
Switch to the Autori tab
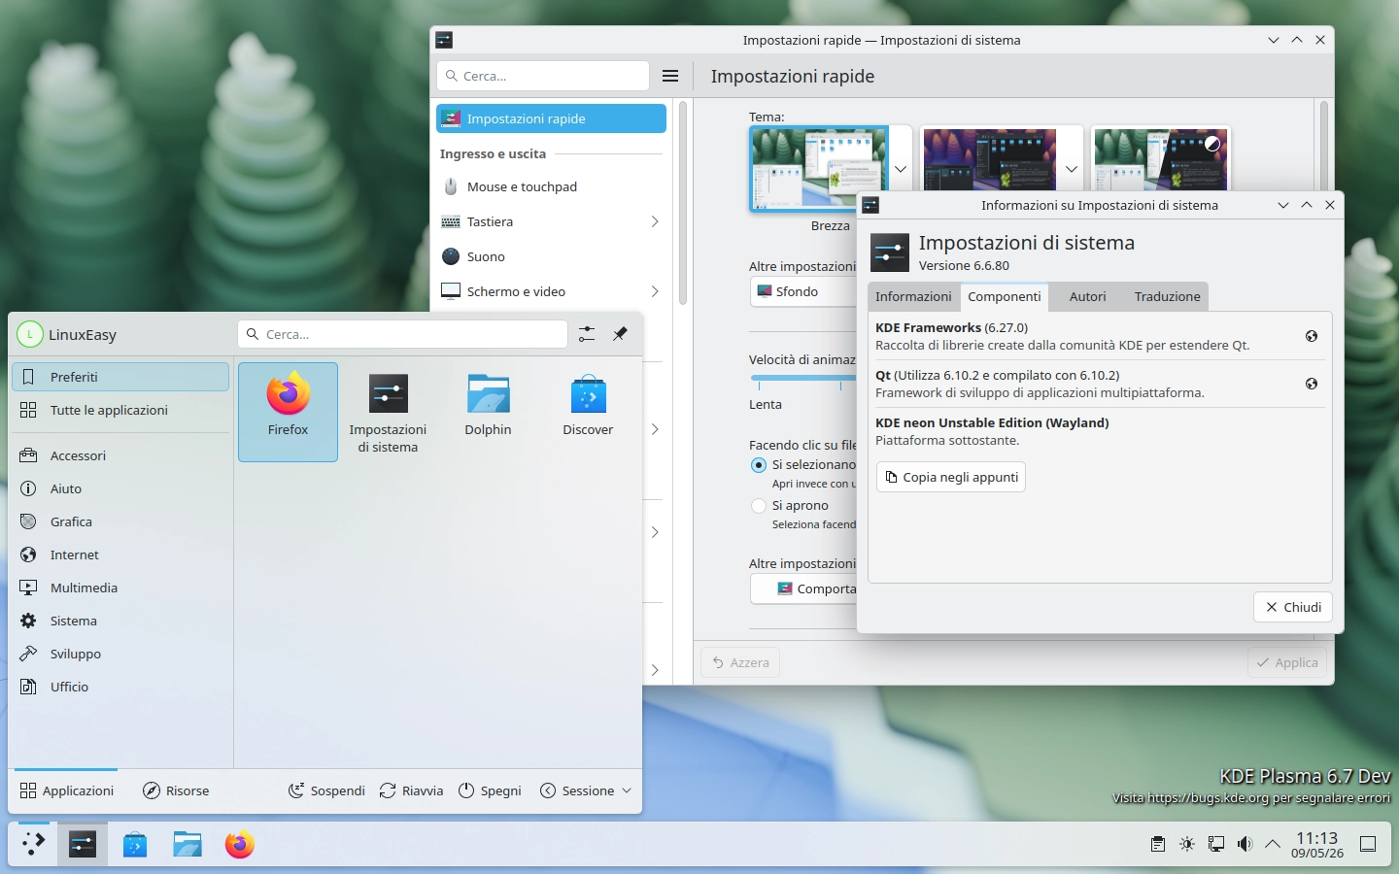1087,296
